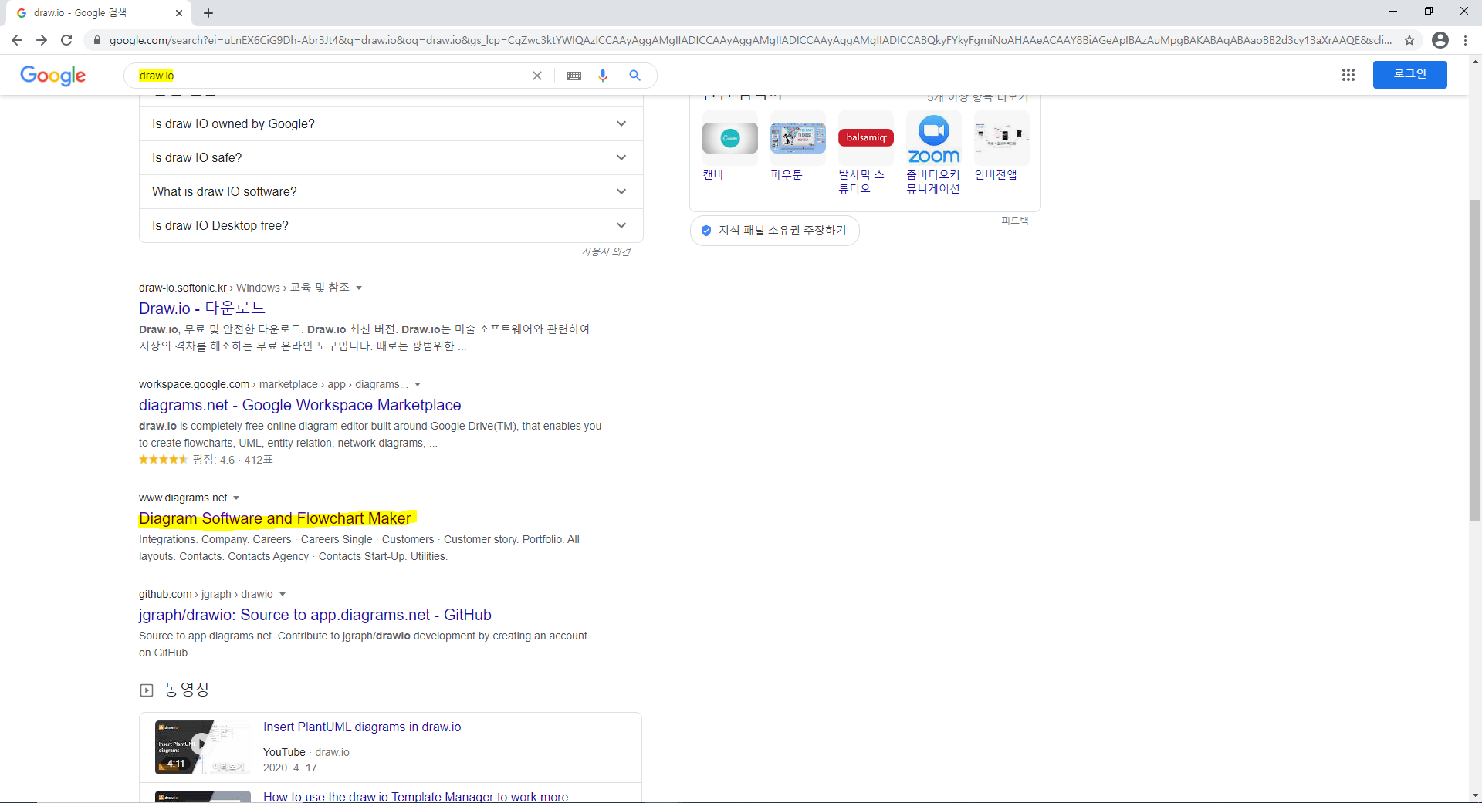Expand "Is draw IO owned by Google?"
The height and width of the screenshot is (803, 1482).
pos(391,123)
